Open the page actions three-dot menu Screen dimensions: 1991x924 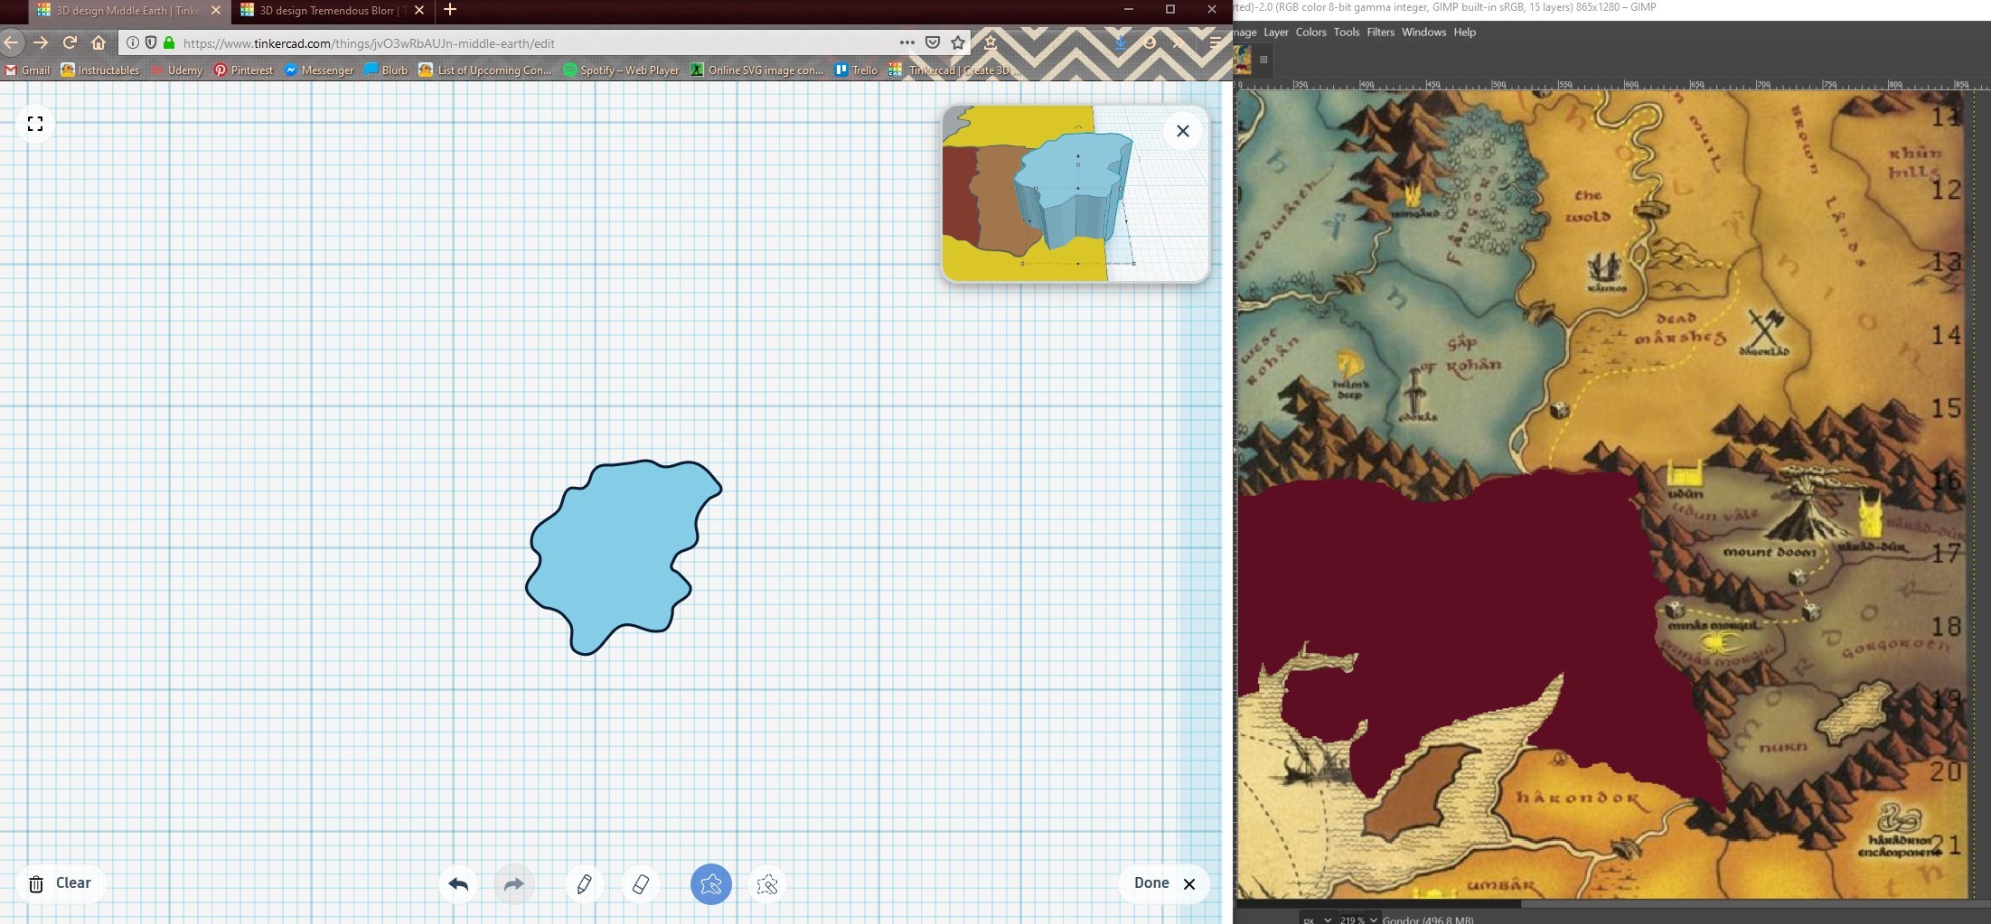pos(906,42)
